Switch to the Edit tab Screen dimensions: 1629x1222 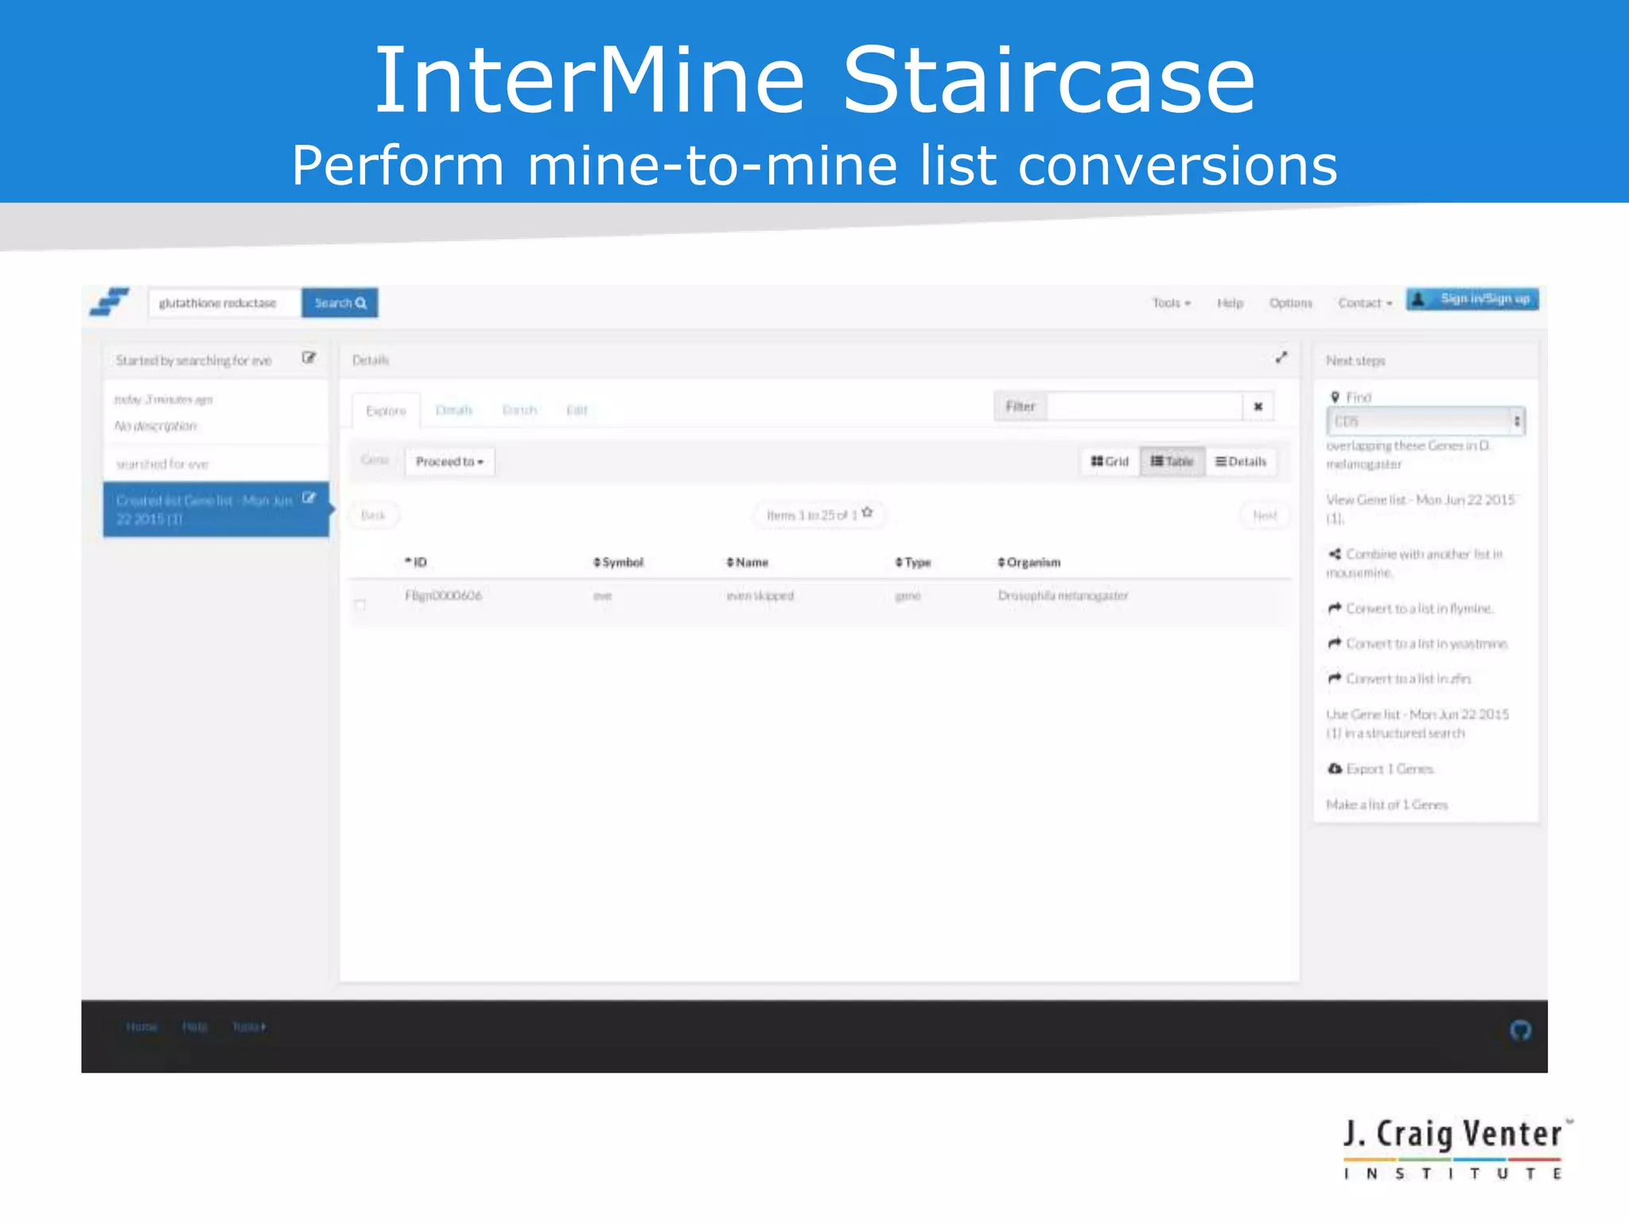click(577, 411)
